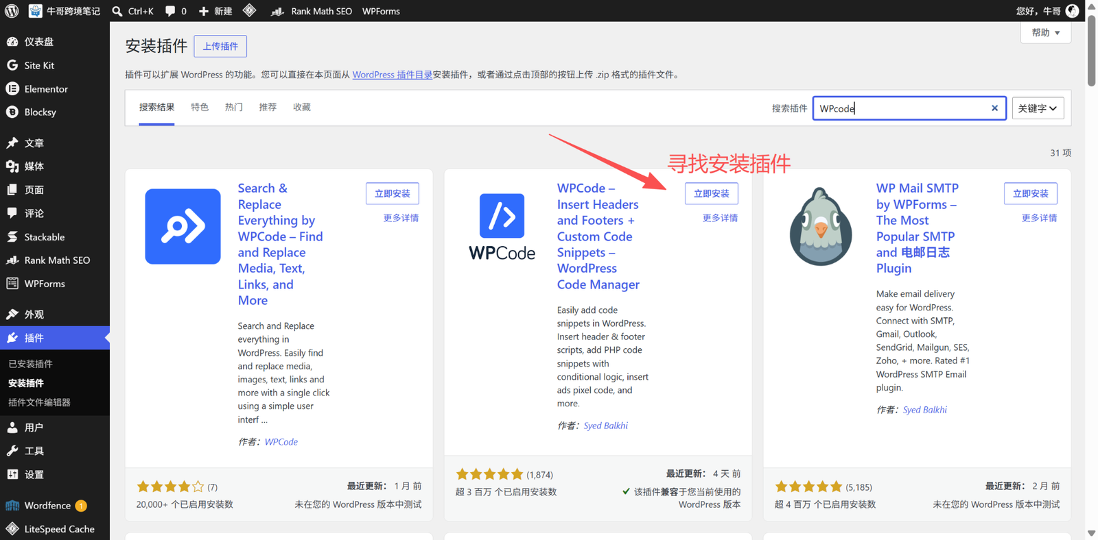
Task: Click Syed Balkhi author link under WPCode
Action: [606, 426]
